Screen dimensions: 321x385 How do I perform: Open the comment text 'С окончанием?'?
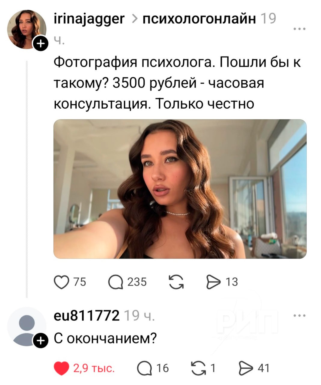click(105, 338)
